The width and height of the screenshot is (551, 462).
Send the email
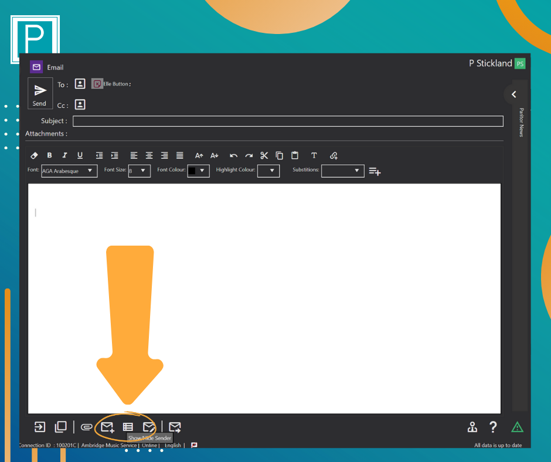tap(40, 93)
